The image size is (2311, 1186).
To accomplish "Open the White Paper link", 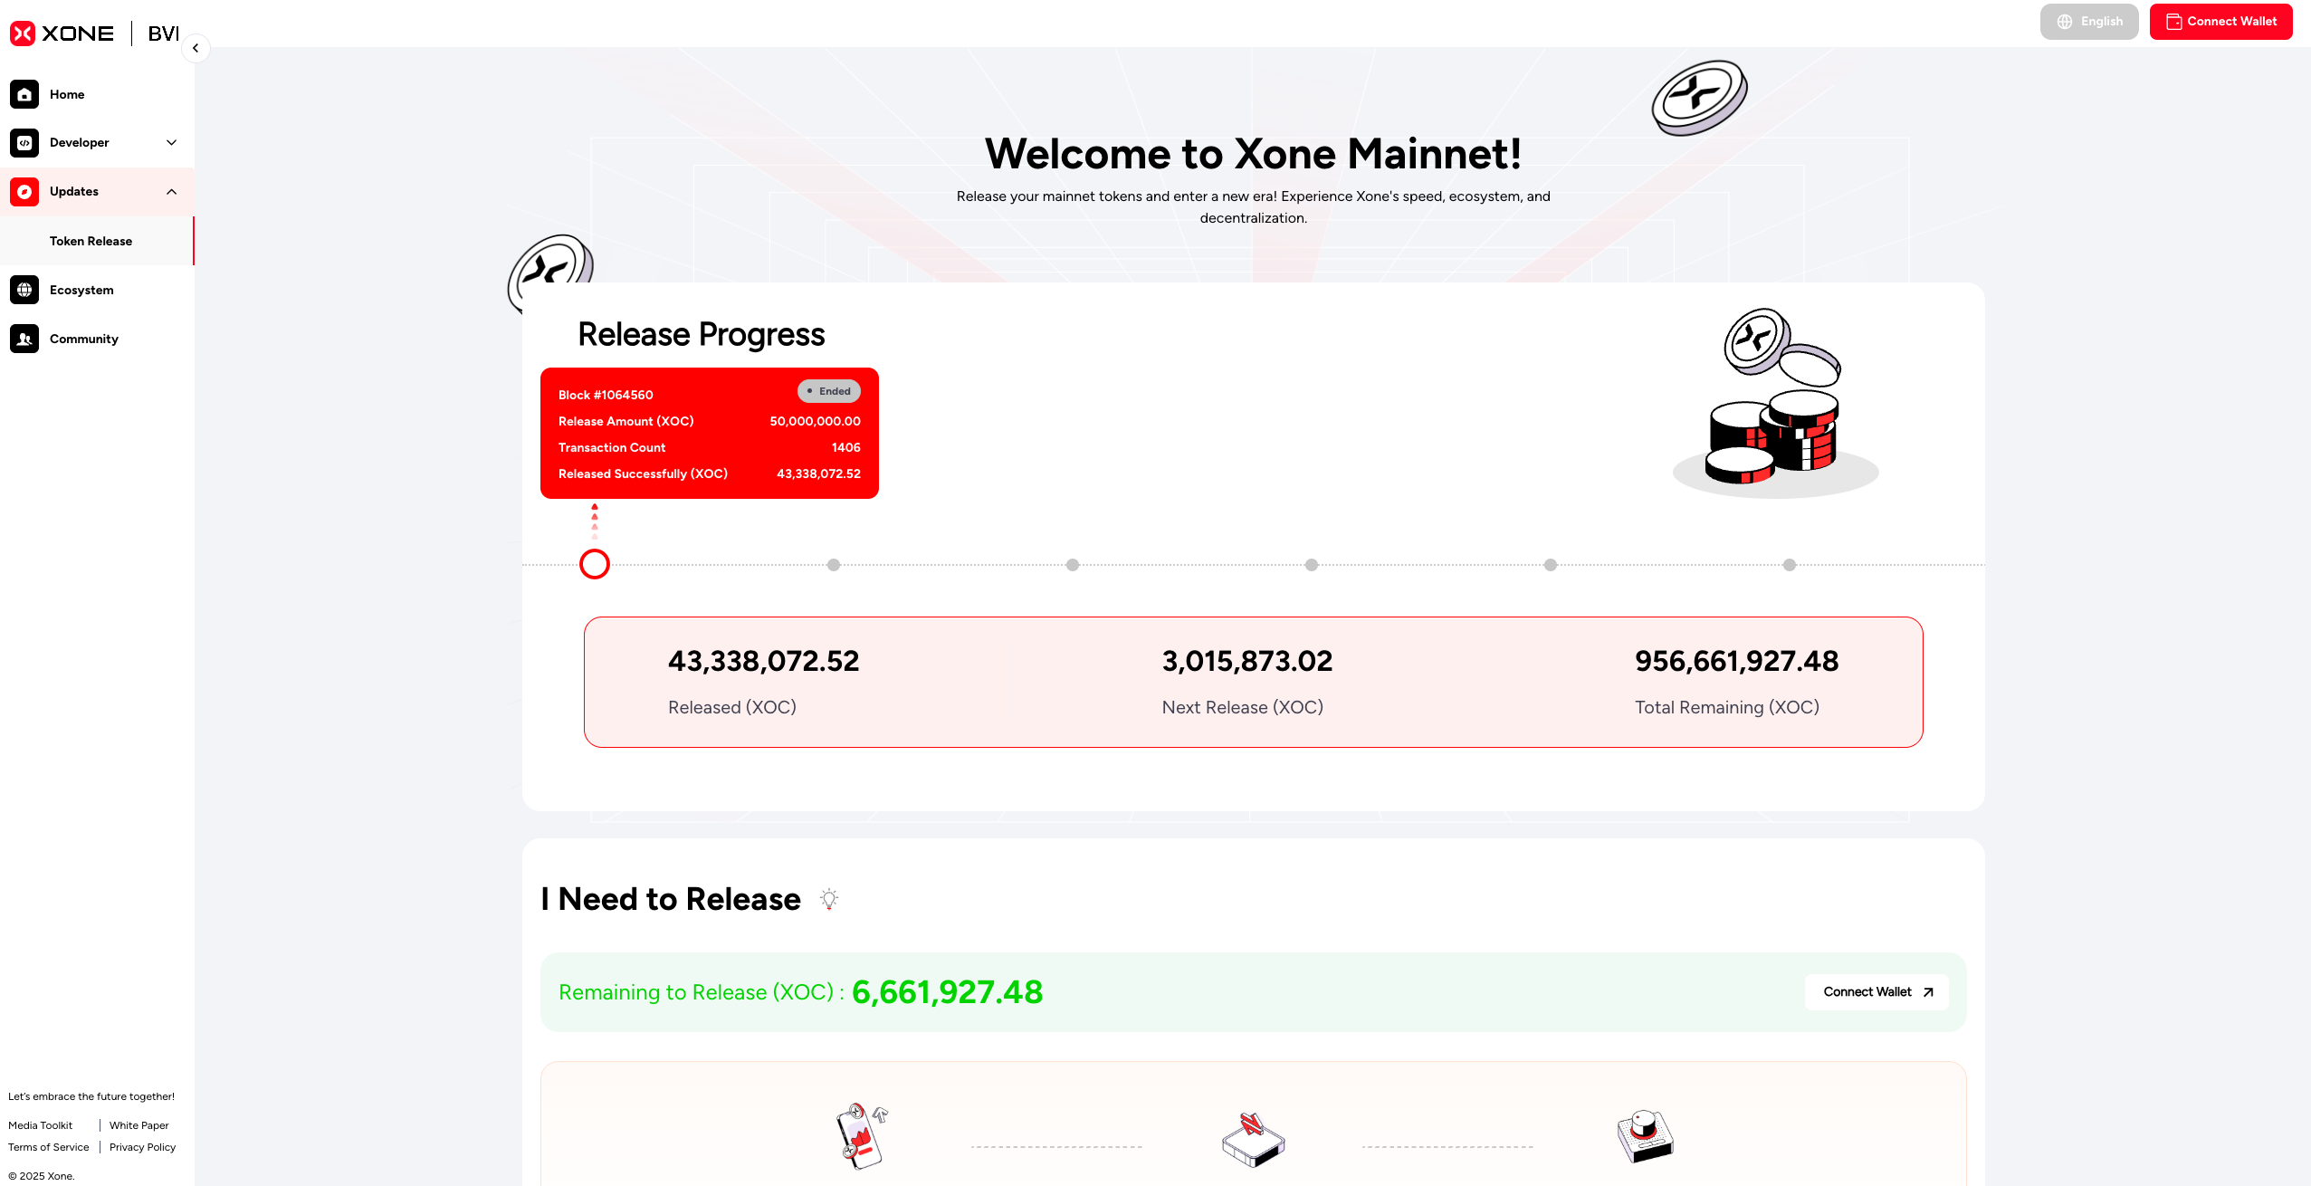I will (x=138, y=1125).
